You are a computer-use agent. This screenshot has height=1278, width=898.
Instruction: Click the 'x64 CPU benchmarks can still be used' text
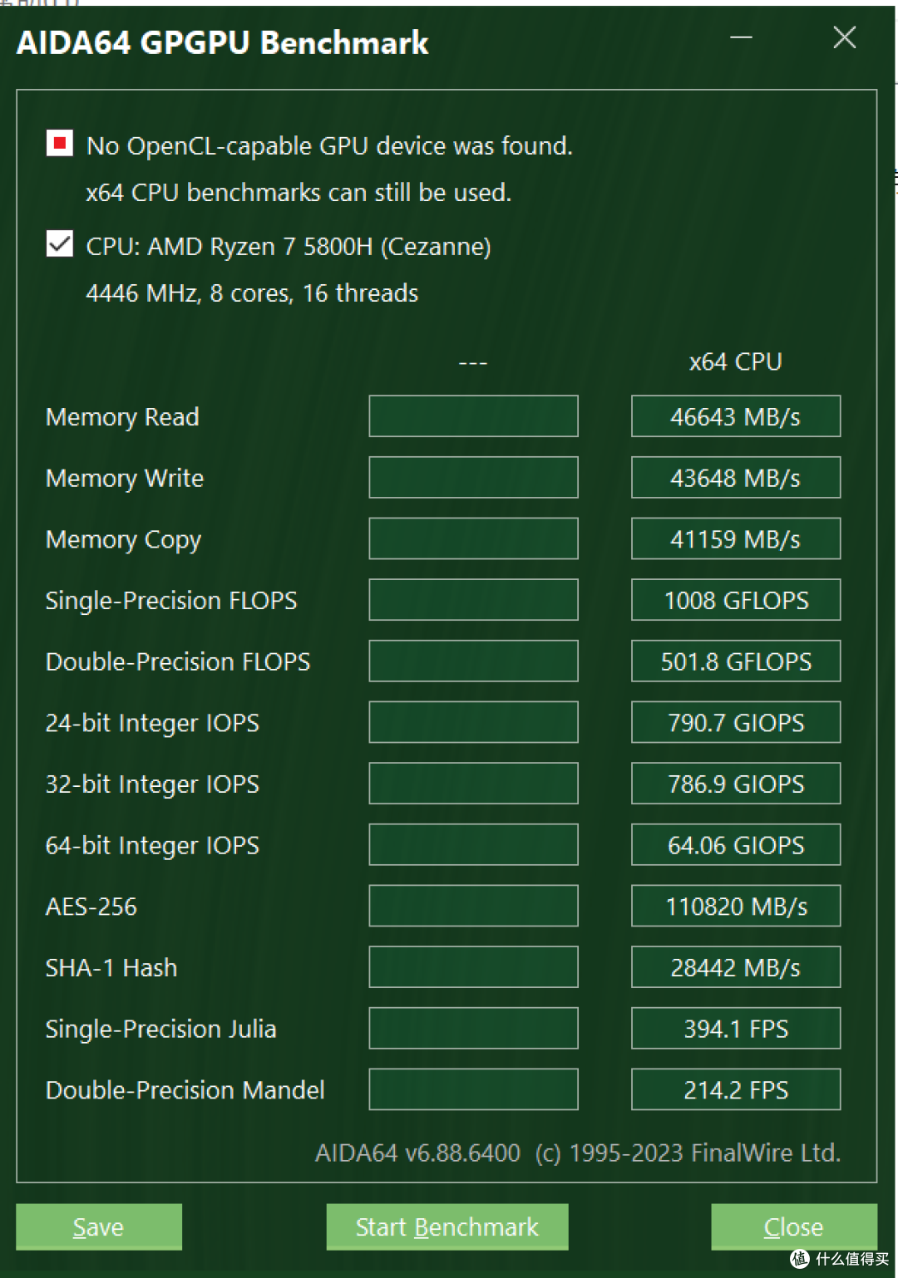[x=299, y=193]
